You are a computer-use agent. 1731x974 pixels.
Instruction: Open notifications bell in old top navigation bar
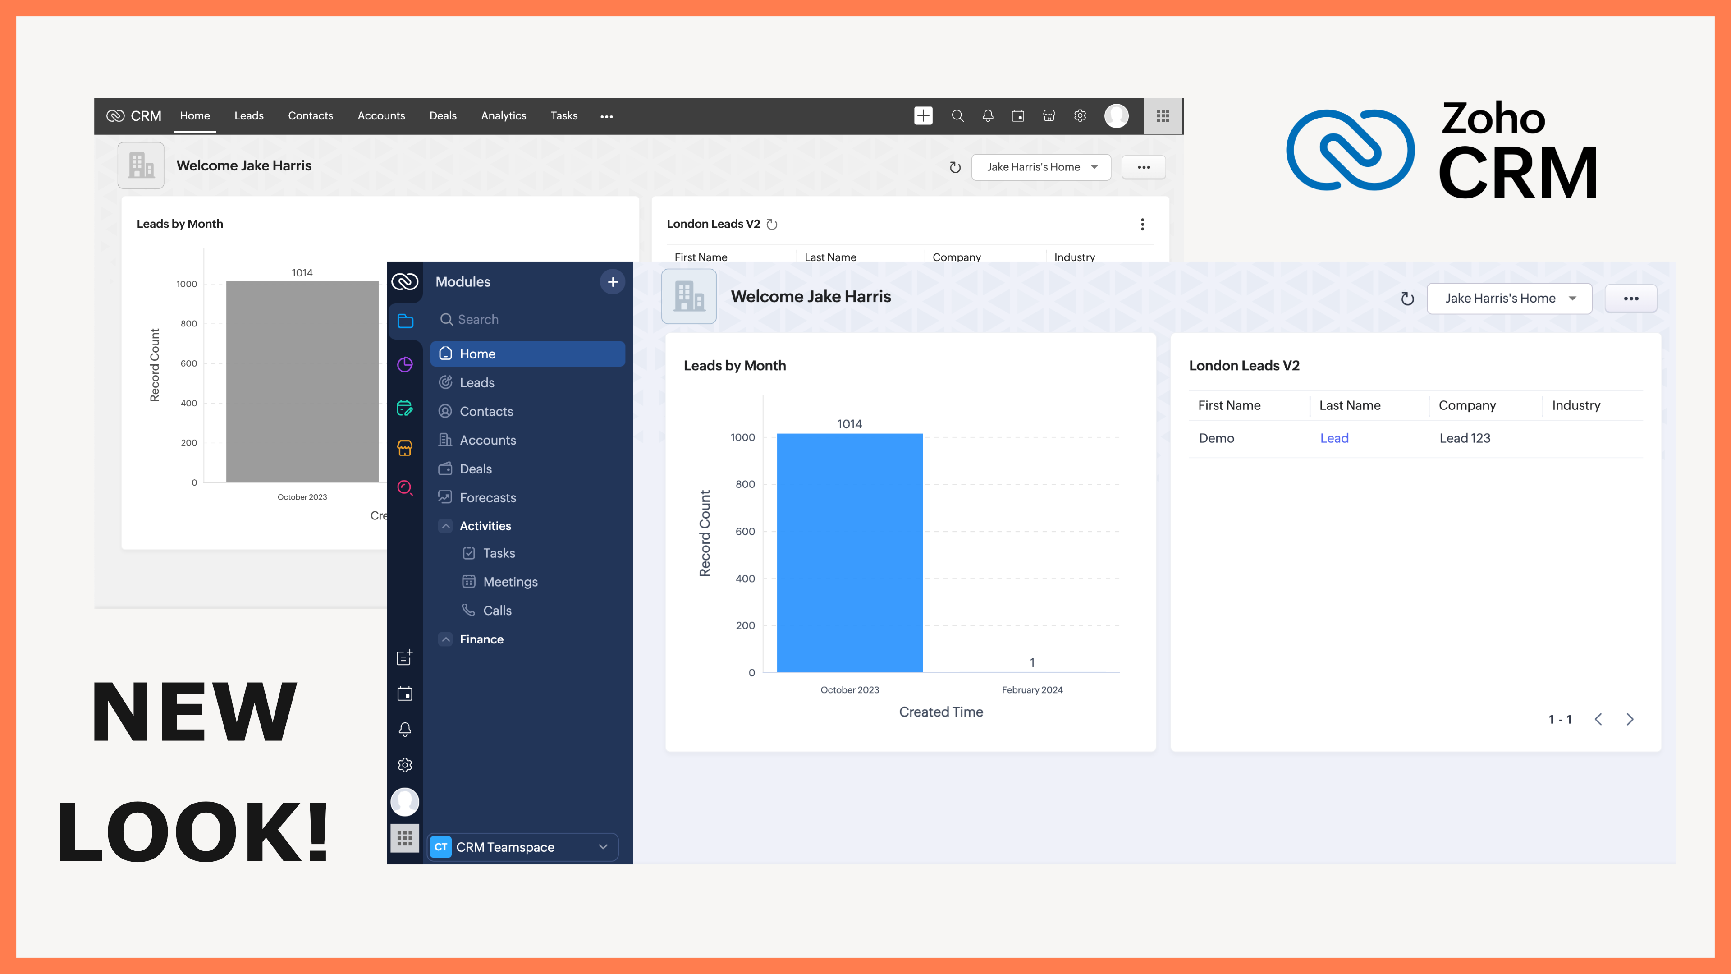click(x=988, y=115)
